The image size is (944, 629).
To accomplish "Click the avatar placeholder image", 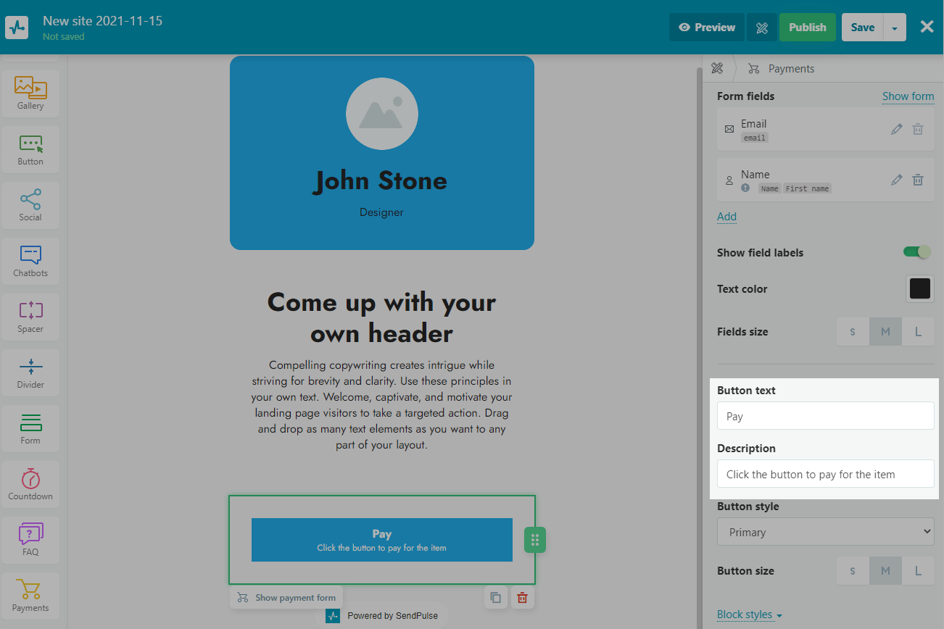I will [x=382, y=114].
